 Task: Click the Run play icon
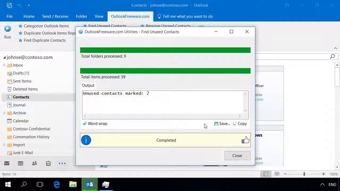pyautogui.click(x=7, y=29)
